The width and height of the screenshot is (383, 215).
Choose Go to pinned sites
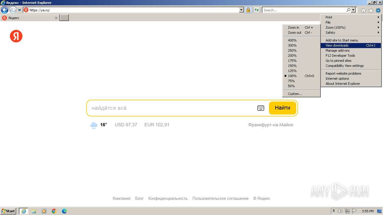pos(351,61)
